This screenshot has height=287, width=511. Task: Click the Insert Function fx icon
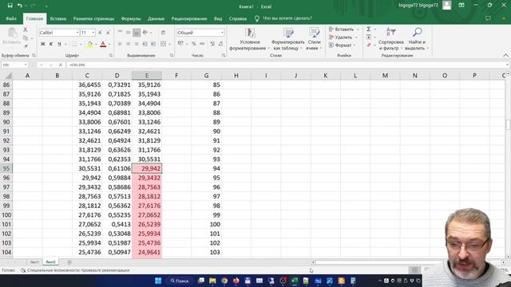coord(61,65)
